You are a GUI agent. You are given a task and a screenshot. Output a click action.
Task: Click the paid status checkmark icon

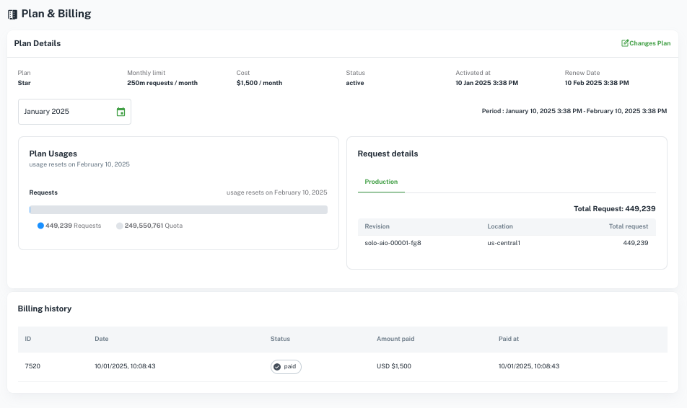pos(277,367)
